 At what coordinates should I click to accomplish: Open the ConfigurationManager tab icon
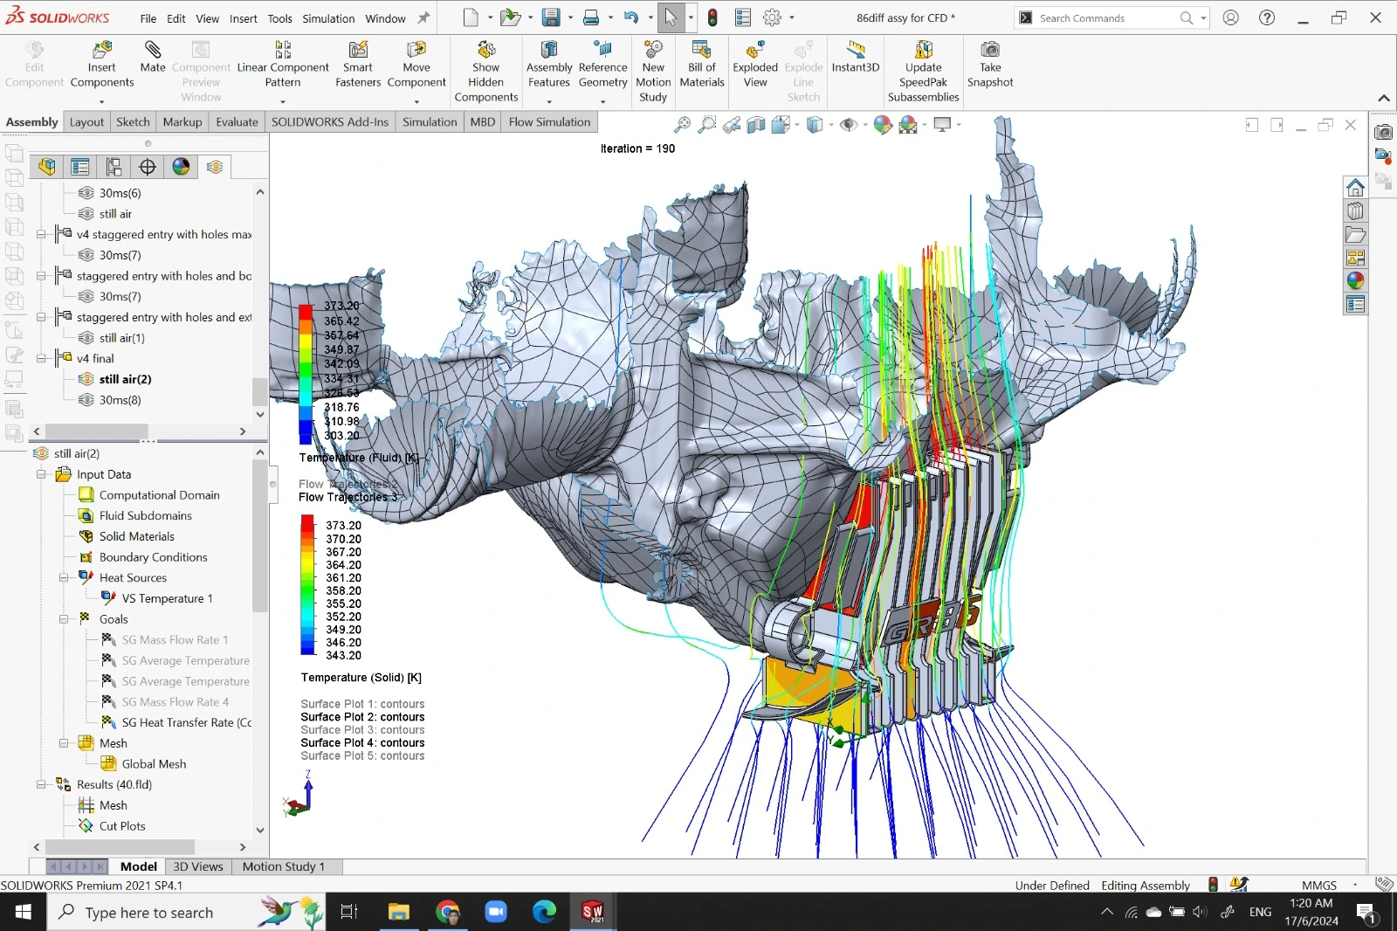tap(114, 167)
